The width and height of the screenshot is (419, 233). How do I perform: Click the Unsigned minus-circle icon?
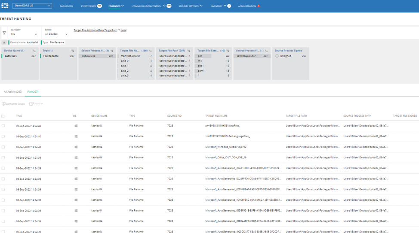(x=277, y=56)
